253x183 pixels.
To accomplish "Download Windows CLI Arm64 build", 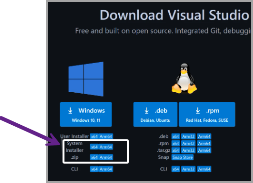I will pyautogui.click(x=106, y=169).
